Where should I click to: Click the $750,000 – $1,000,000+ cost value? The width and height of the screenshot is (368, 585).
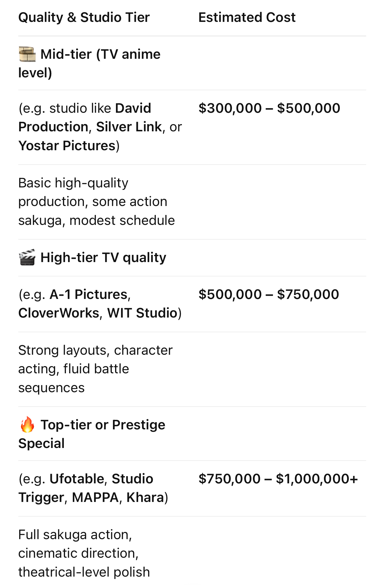[x=278, y=479]
